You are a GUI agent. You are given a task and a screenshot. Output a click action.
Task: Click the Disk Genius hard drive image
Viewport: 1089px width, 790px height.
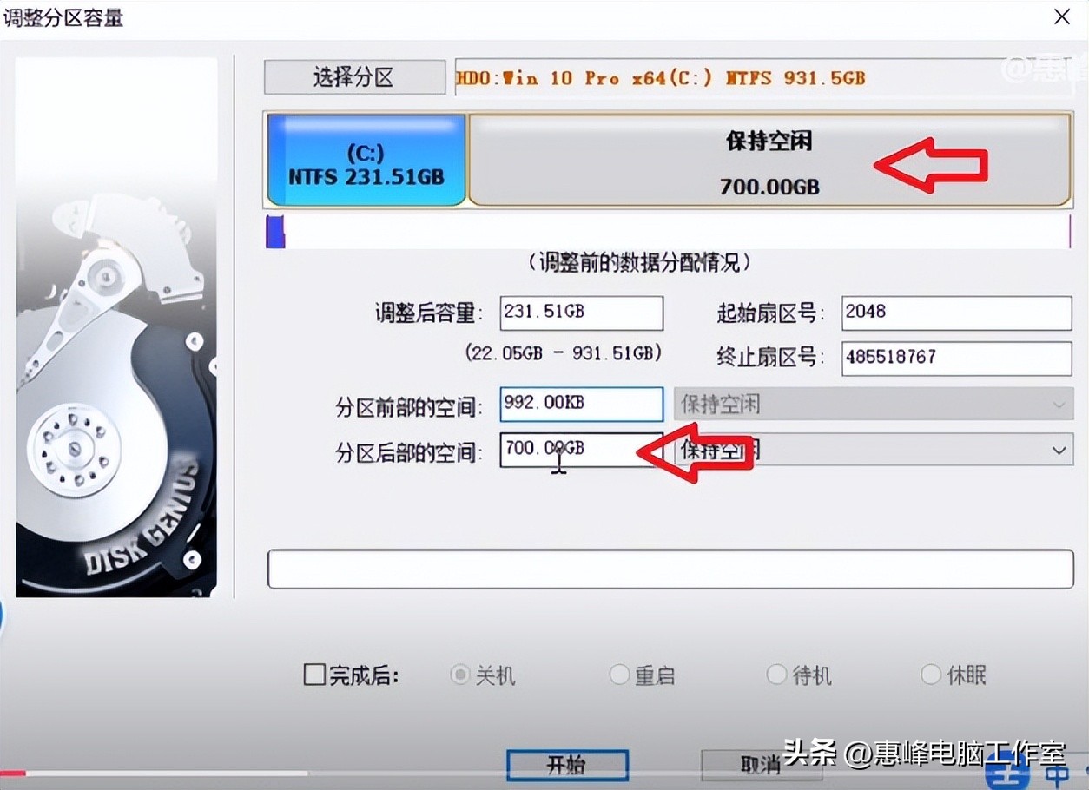[116, 327]
